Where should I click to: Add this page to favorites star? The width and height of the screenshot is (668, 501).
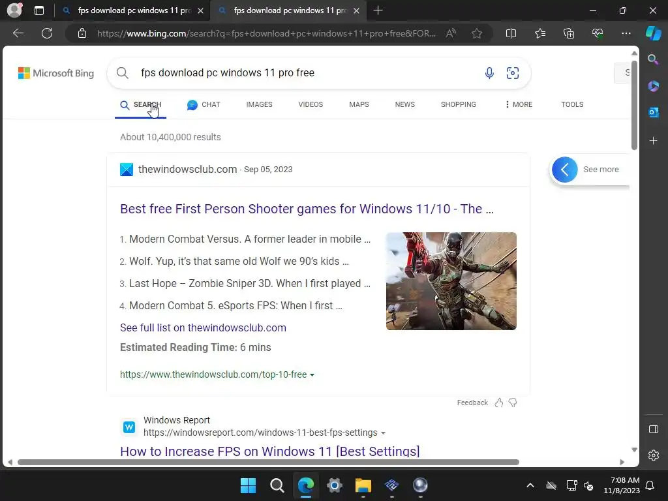coord(477,33)
